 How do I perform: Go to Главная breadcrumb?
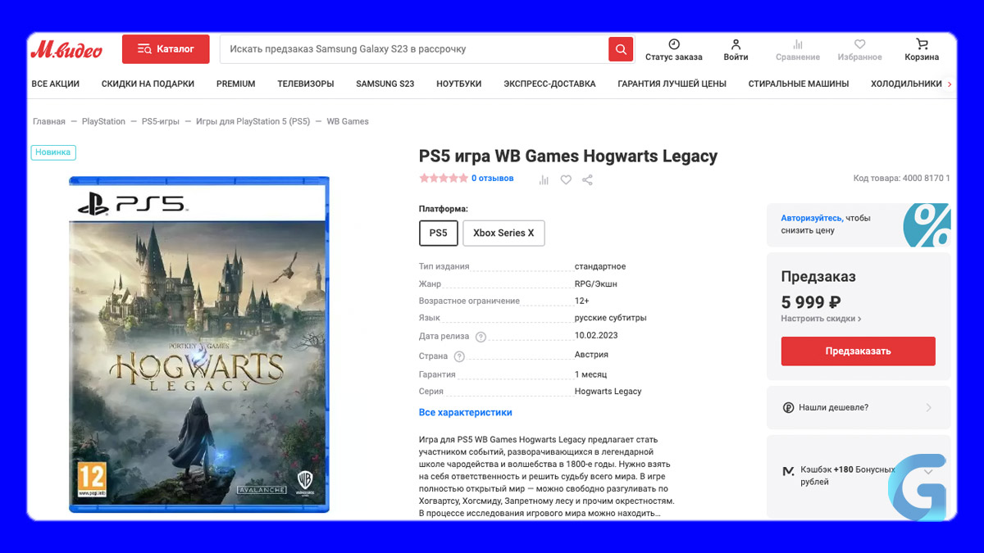click(x=49, y=121)
